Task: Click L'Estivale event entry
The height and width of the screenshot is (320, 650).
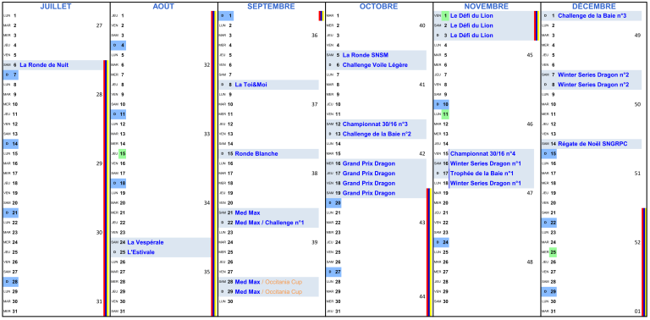Action: tap(140, 252)
